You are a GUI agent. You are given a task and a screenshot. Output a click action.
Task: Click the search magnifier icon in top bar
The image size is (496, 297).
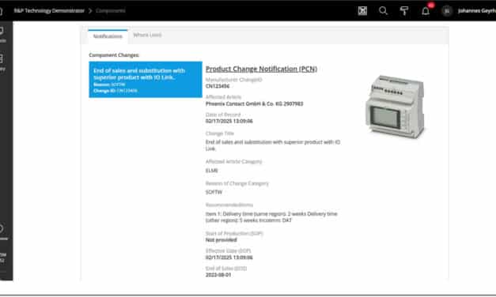click(x=383, y=11)
